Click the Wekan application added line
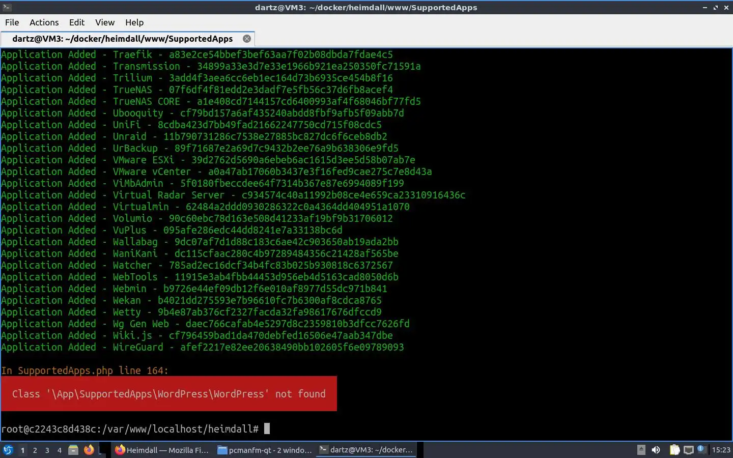Viewport: 733px width, 458px height. pos(191,300)
